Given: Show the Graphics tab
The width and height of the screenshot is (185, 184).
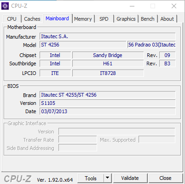Looking at the screenshot, I should click(x=126, y=19).
